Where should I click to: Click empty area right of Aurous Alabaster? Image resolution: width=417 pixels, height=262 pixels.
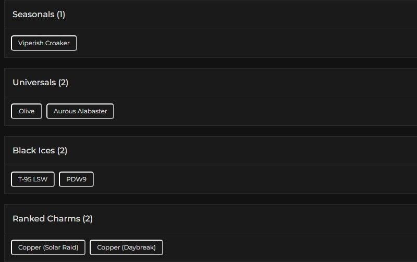click(261, 111)
